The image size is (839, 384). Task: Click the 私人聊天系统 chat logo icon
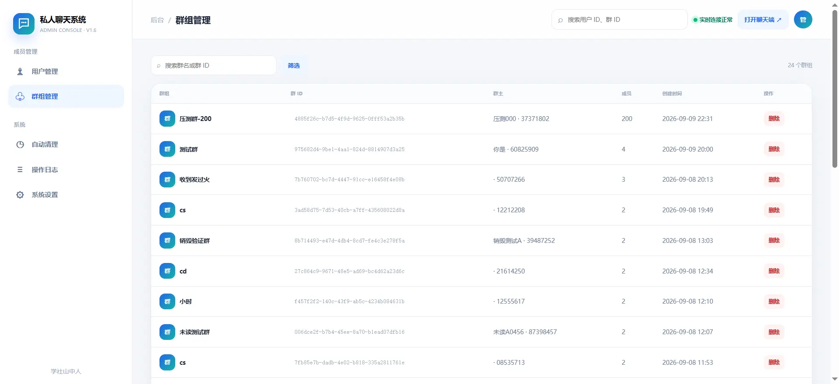point(24,24)
